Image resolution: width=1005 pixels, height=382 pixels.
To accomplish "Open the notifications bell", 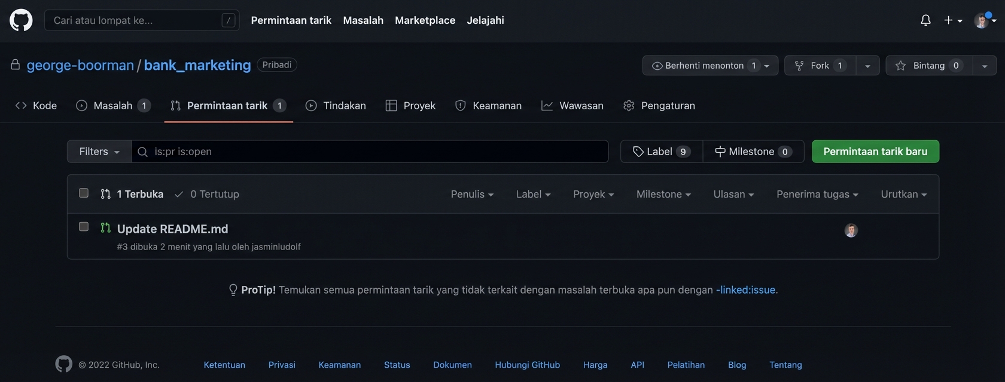I will pos(925,20).
